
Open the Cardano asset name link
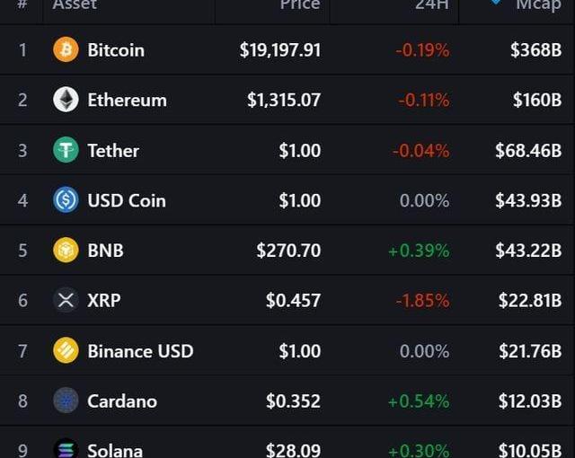click(x=122, y=401)
